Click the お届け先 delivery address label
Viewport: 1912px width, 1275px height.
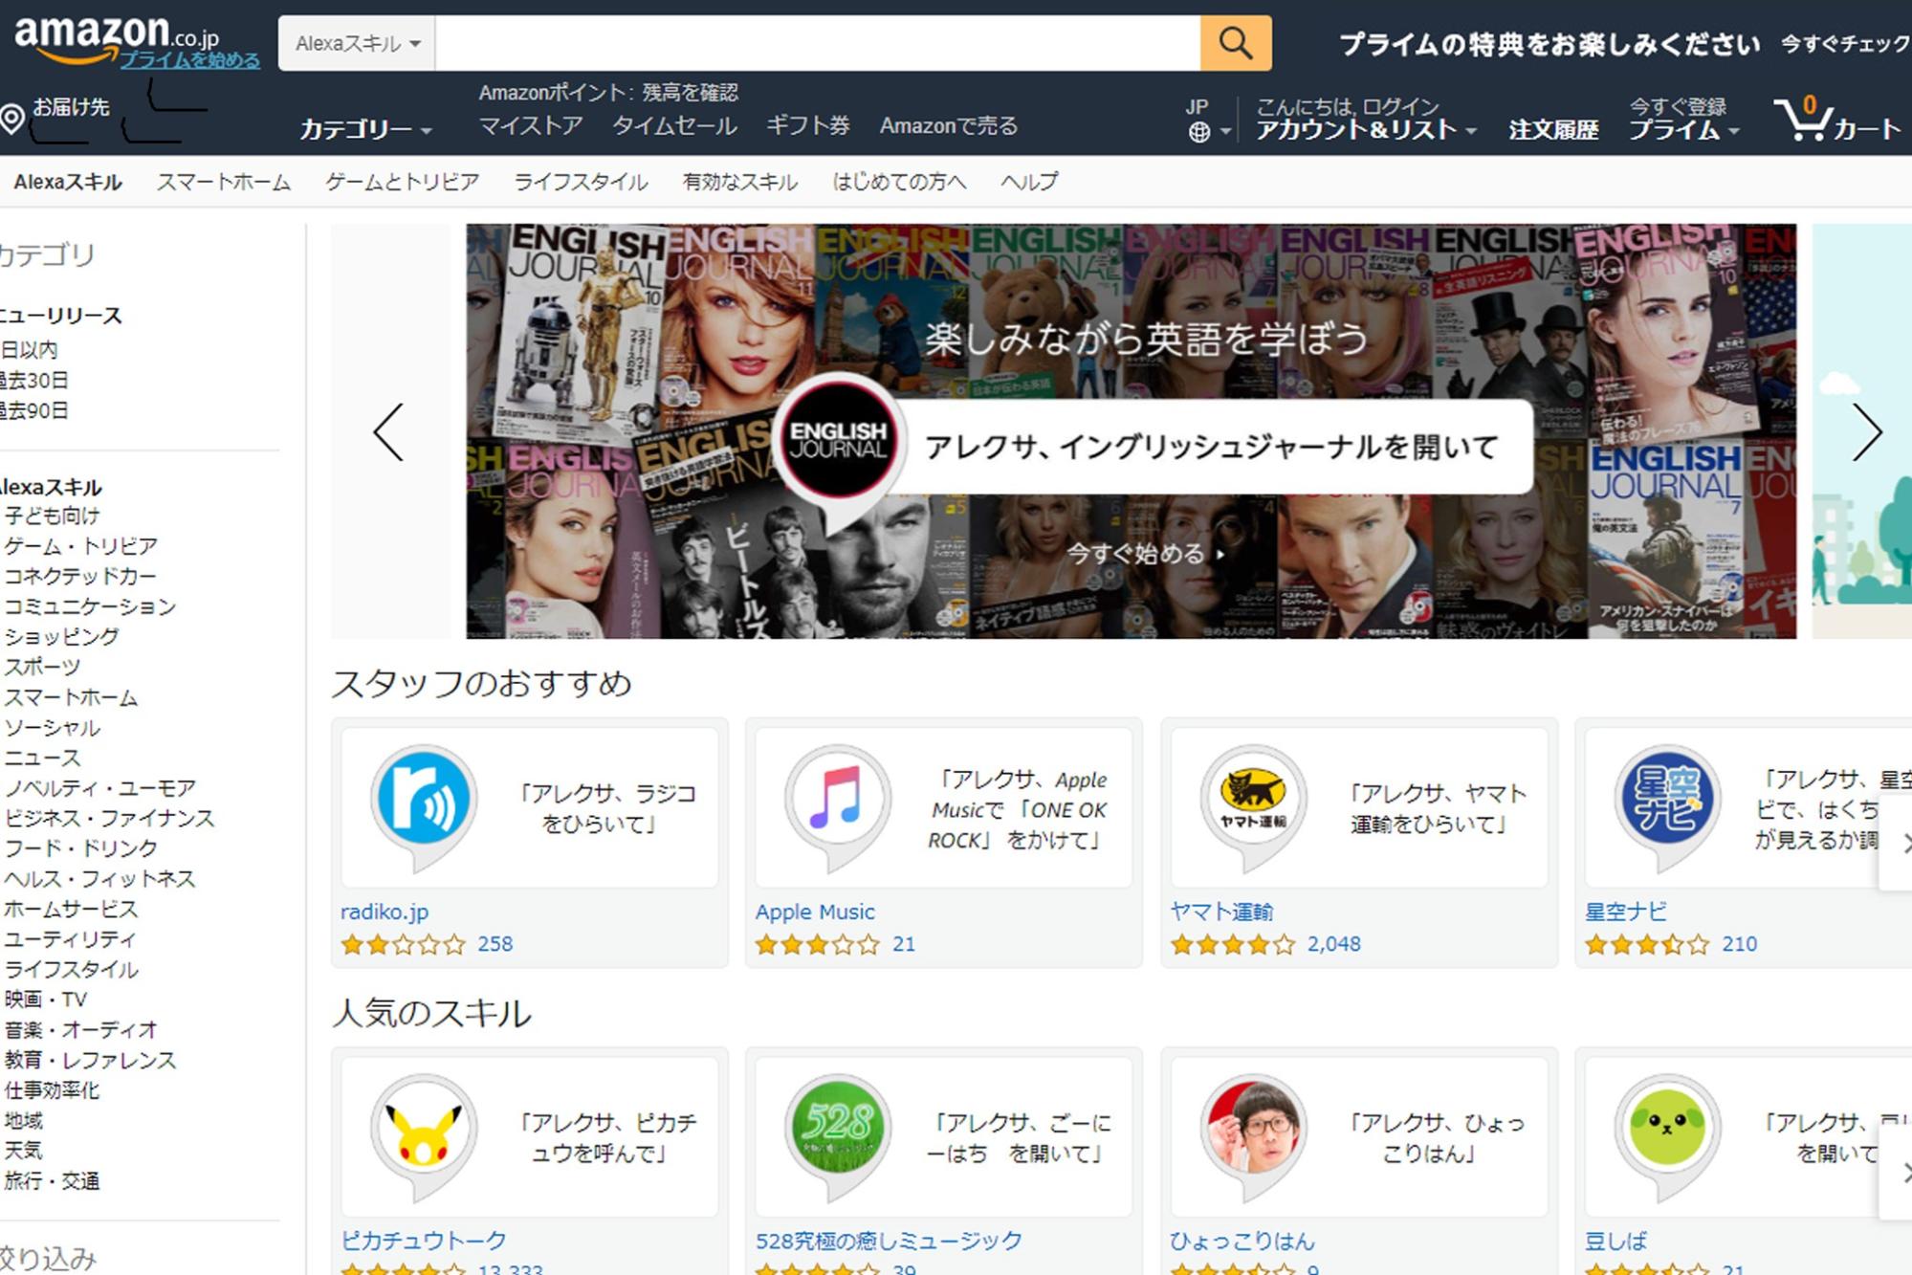(x=72, y=107)
